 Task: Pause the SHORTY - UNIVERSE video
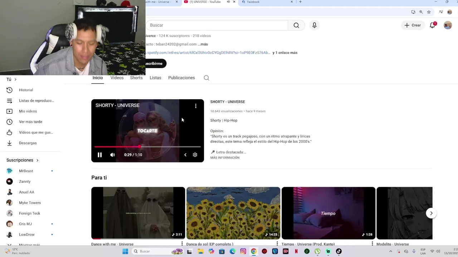pyautogui.click(x=100, y=155)
